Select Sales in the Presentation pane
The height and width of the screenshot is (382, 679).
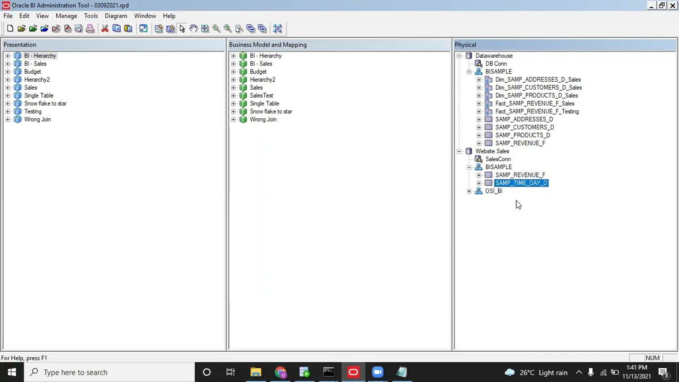[31, 88]
